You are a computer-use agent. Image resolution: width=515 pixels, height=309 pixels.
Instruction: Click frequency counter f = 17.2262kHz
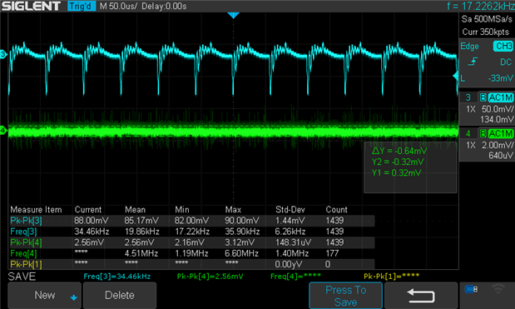pos(481,6)
